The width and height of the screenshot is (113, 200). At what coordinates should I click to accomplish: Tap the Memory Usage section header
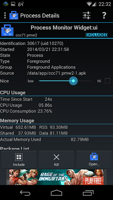pyautogui.click(x=17, y=121)
